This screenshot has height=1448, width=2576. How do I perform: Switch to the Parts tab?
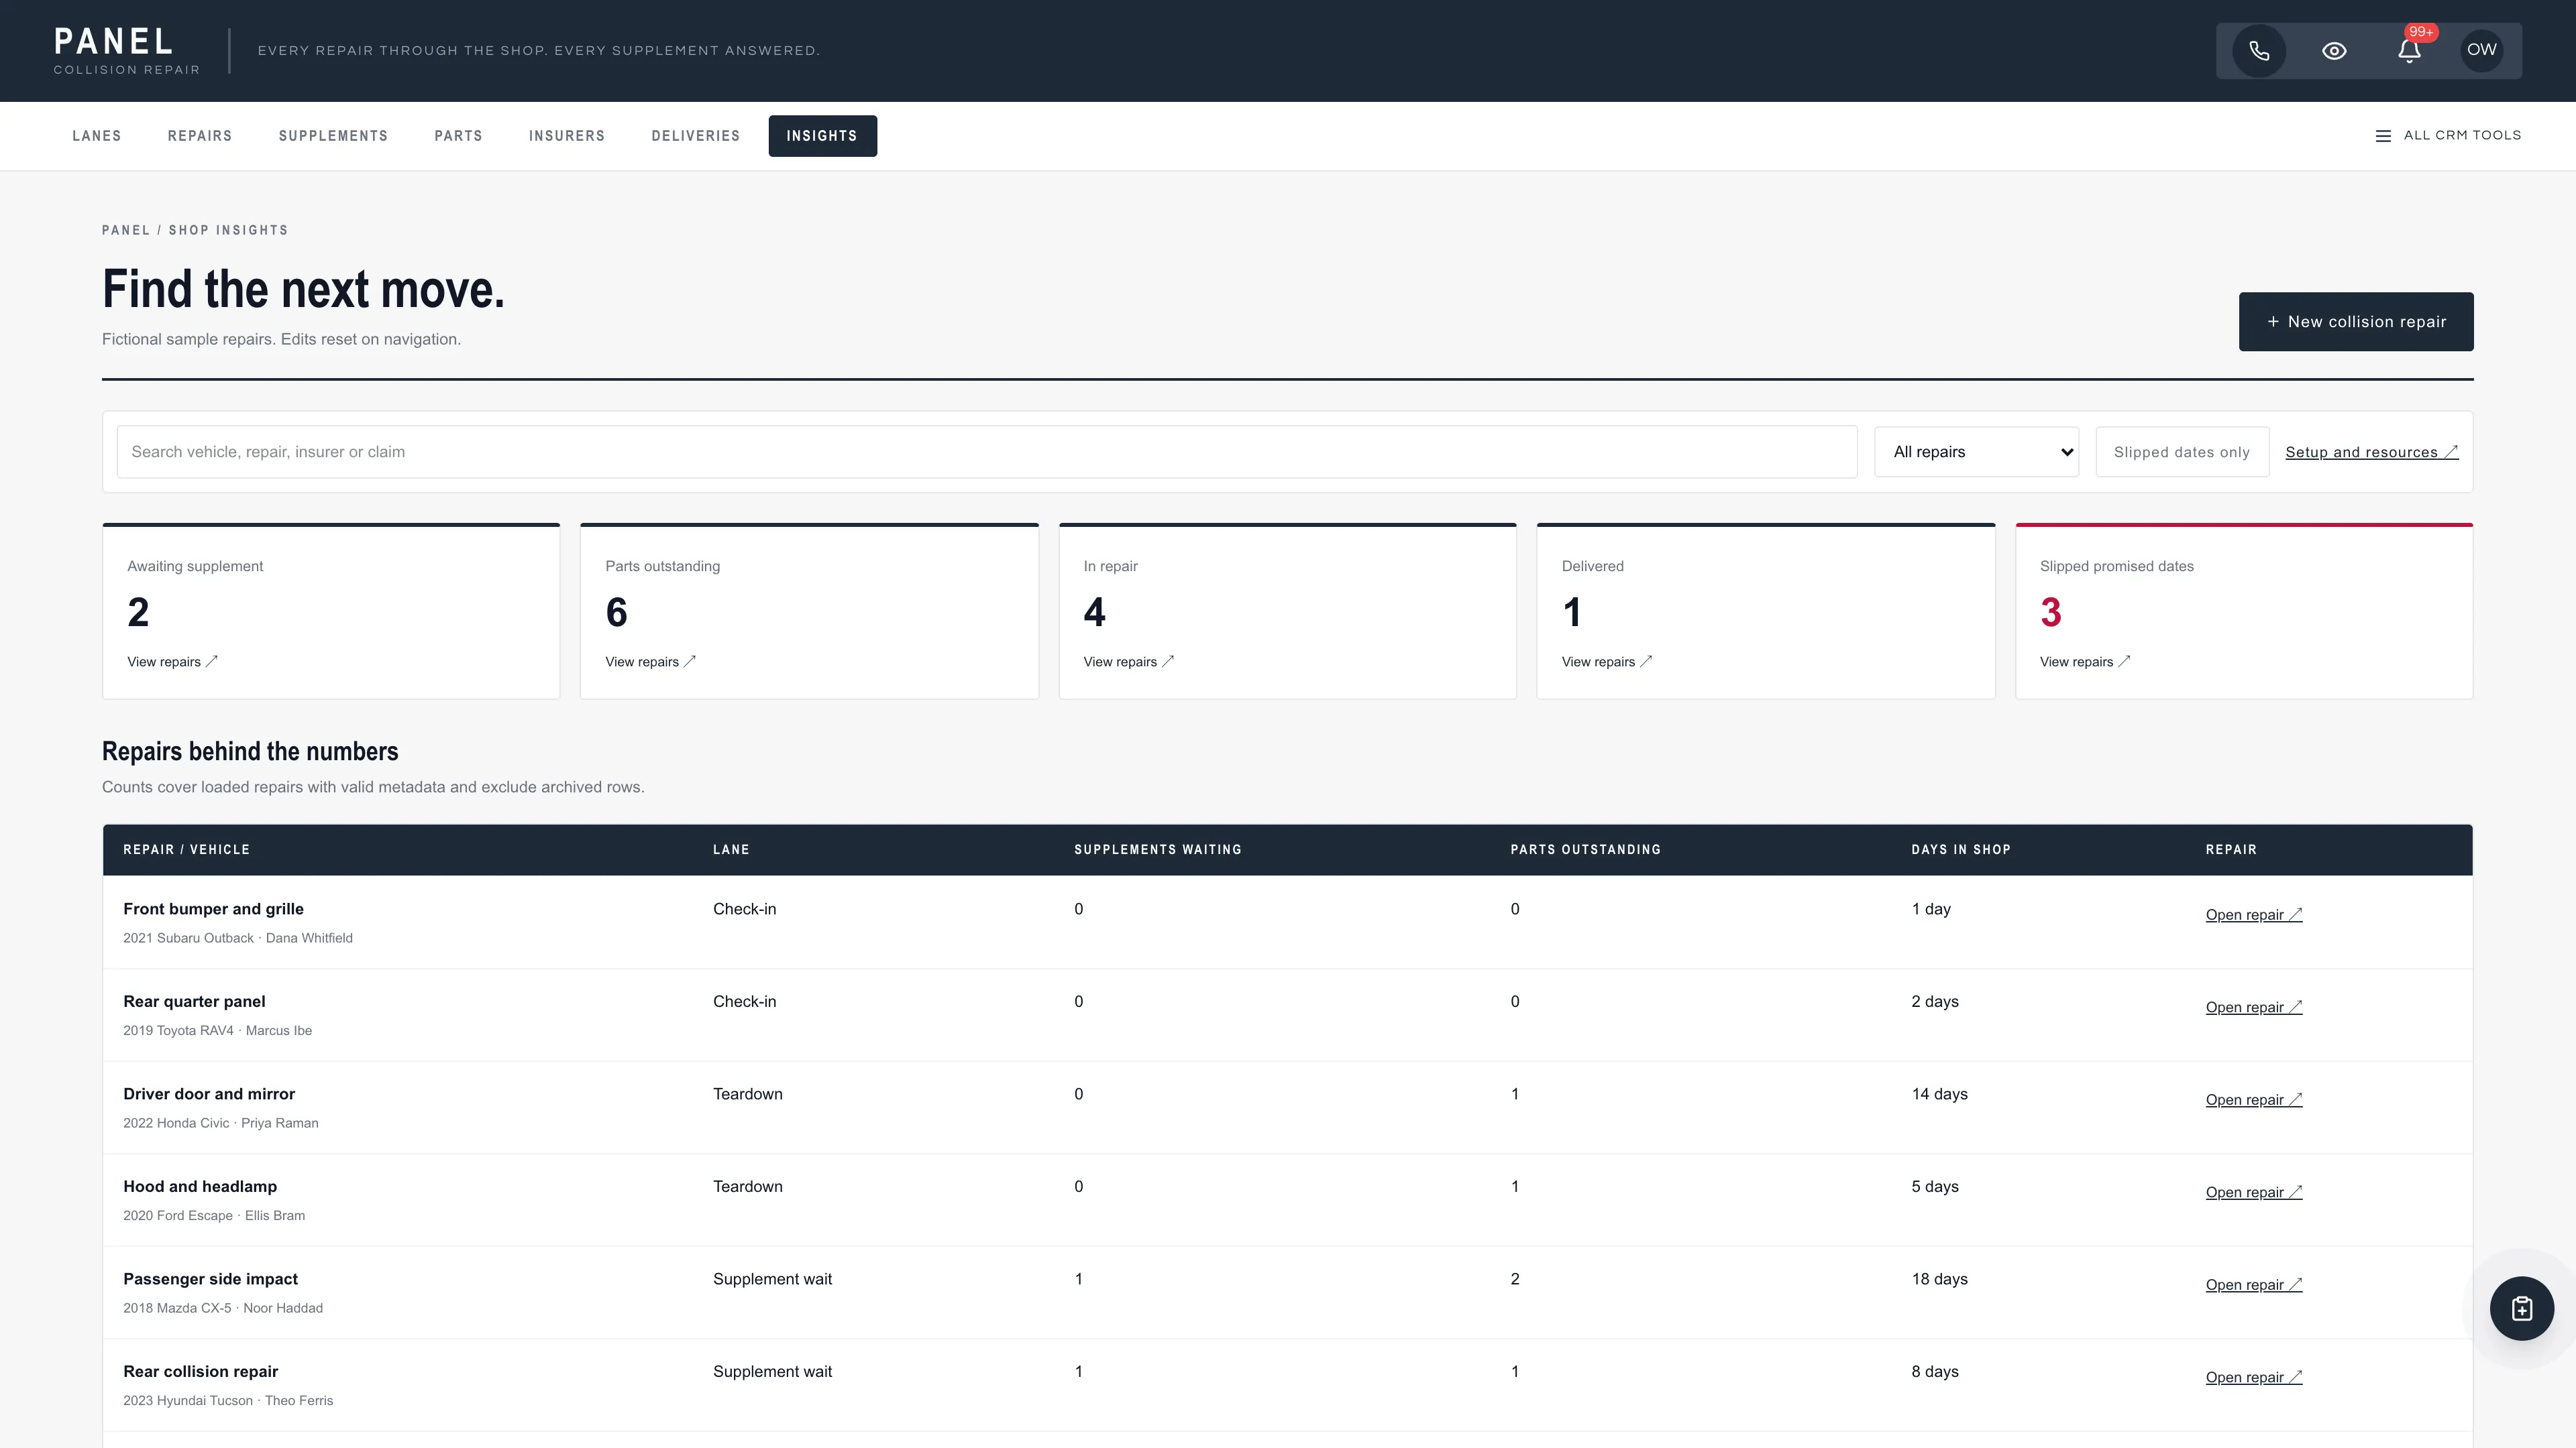tap(458, 136)
